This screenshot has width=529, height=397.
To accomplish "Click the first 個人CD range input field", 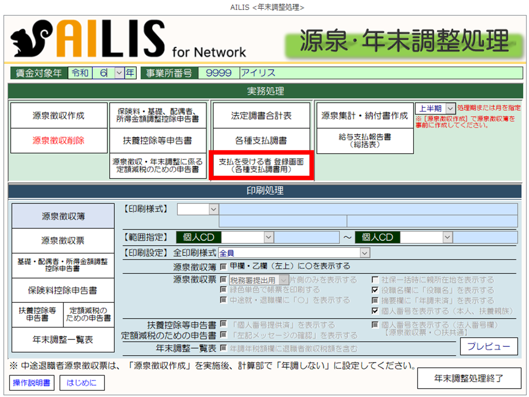I will click(x=243, y=237).
